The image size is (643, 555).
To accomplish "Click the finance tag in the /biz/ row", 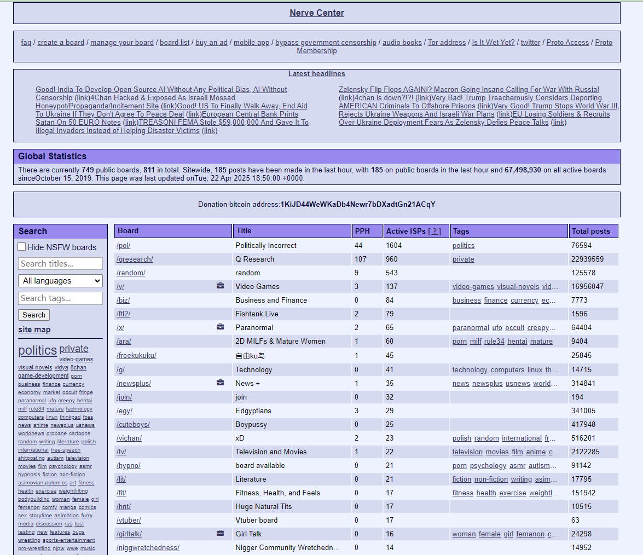I will pos(496,300).
